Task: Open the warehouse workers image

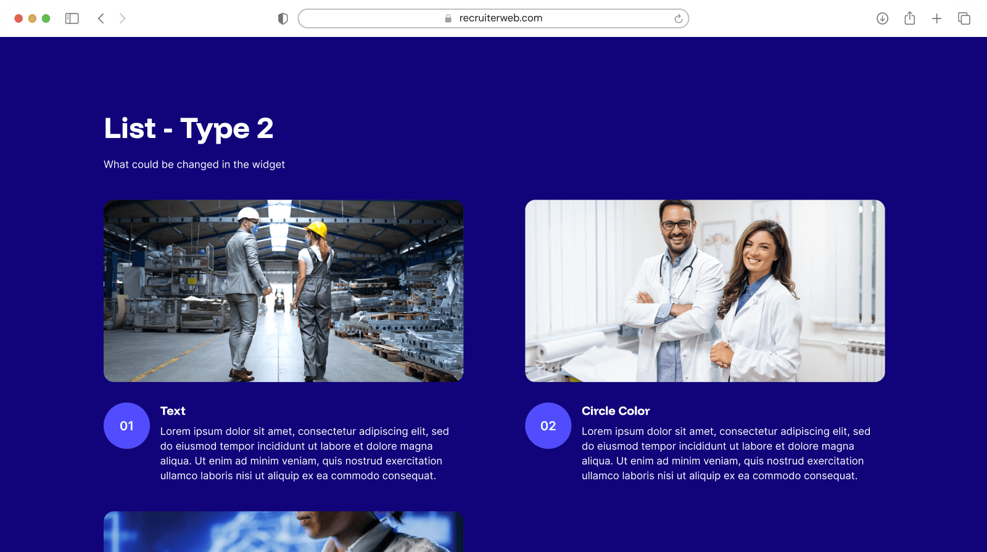Action: [283, 291]
